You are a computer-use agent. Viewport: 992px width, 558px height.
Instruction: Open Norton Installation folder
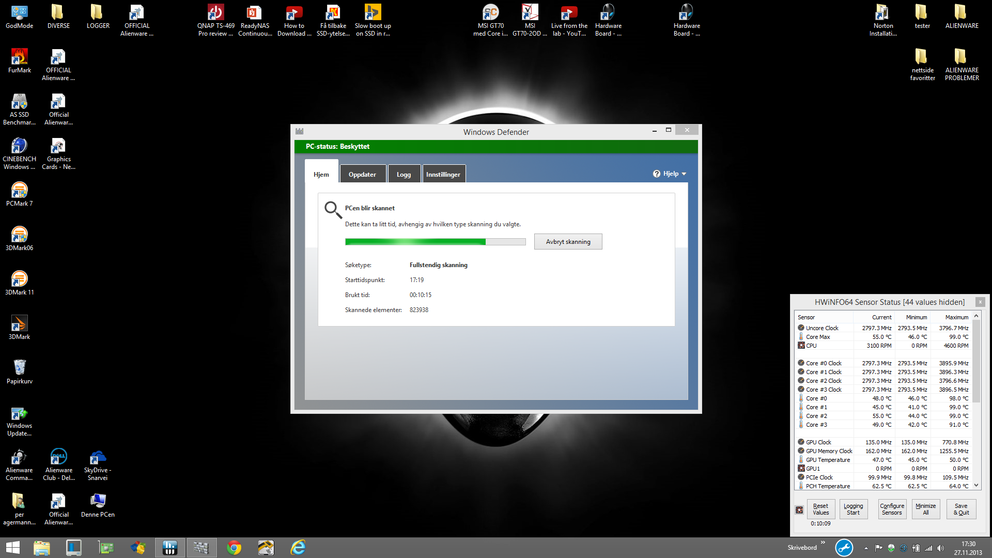[883, 20]
